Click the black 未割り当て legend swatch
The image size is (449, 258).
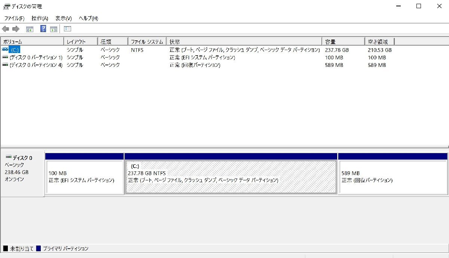pos(5,248)
